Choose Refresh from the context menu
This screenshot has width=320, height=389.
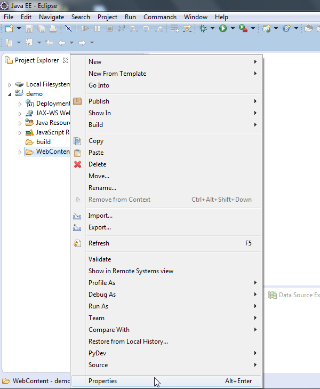[x=166, y=243]
